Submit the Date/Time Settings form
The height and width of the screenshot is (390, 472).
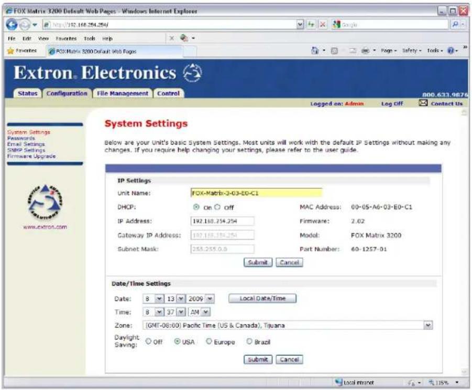[x=258, y=359]
